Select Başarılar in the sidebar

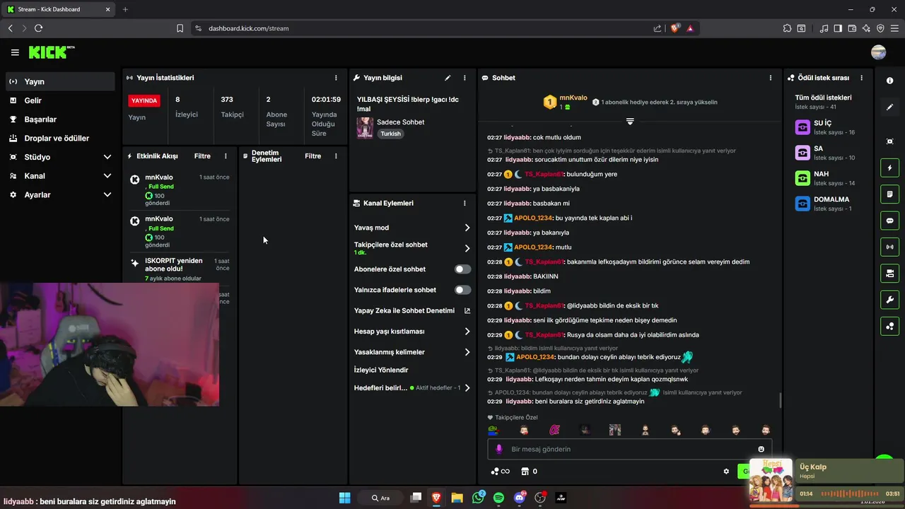(x=60, y=119)
